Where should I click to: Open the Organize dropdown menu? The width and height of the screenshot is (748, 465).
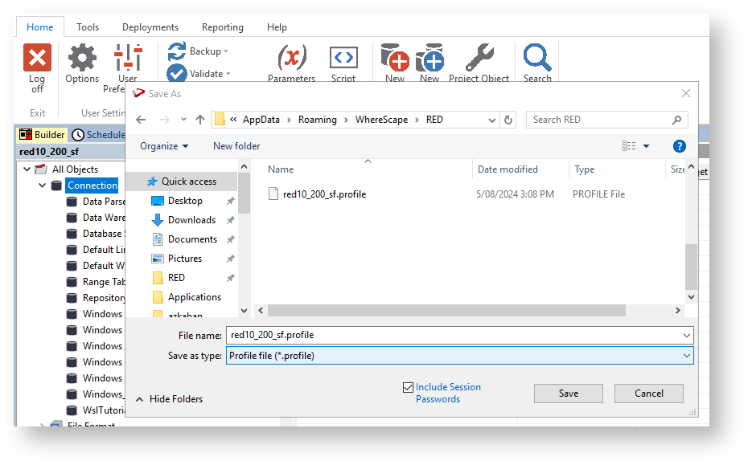click(x=163, y=146)
